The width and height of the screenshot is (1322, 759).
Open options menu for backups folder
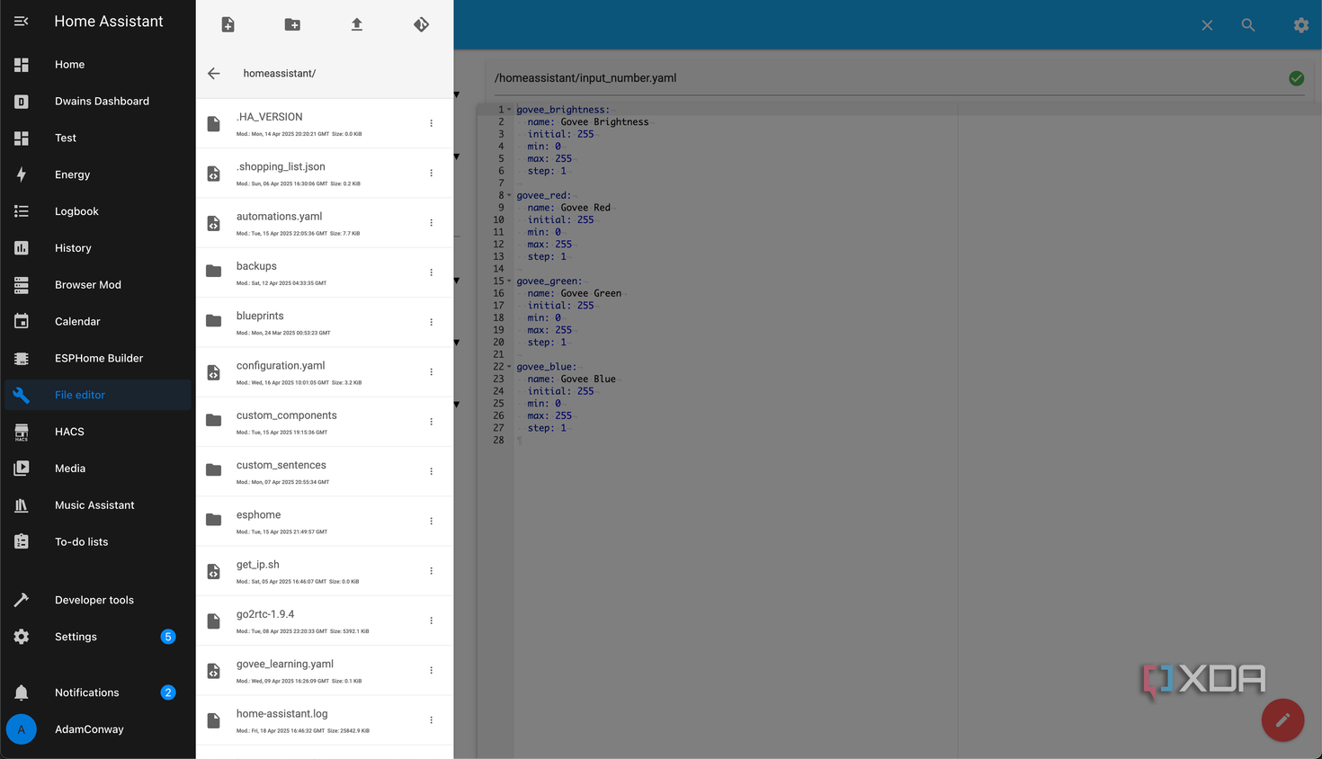432,272
